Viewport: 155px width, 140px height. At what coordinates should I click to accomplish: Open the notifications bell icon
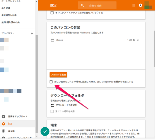coord(140,5)
